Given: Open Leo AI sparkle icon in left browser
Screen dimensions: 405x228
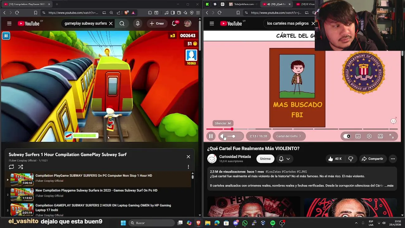Looking at the screenshot, I should (x=185, y=13).
